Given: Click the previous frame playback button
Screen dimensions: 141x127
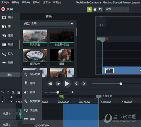Looking at the screenshot, I should point(50,84).
